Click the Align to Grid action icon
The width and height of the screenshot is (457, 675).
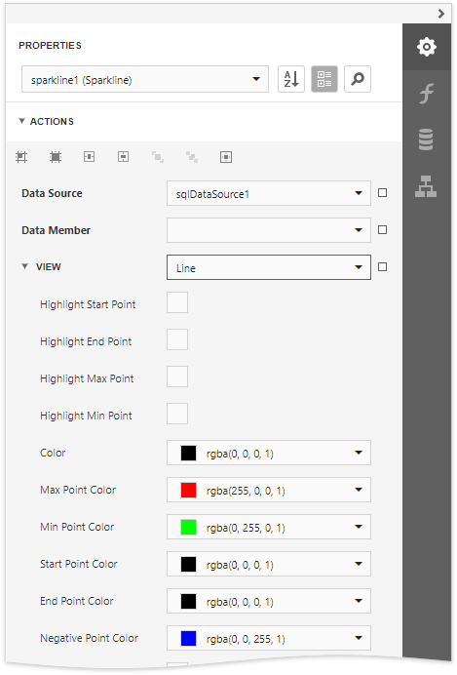pyautogui.click(x=21, y=157)
